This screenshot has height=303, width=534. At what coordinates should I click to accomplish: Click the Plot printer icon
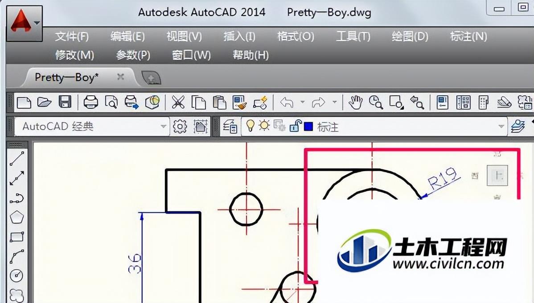(x=90, y=102)
